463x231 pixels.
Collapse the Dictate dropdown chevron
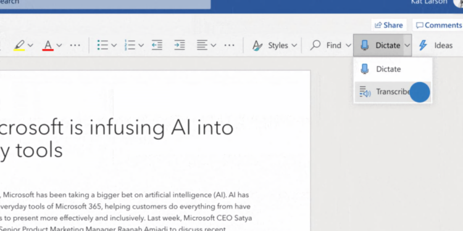point(407,46)
